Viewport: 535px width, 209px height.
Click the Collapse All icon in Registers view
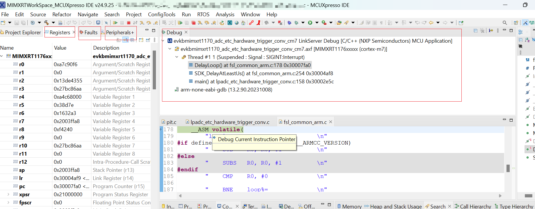coord(132,40)
